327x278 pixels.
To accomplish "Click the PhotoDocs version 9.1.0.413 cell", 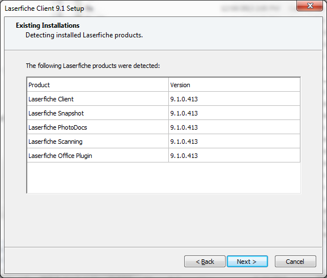I will coord(234,127).
